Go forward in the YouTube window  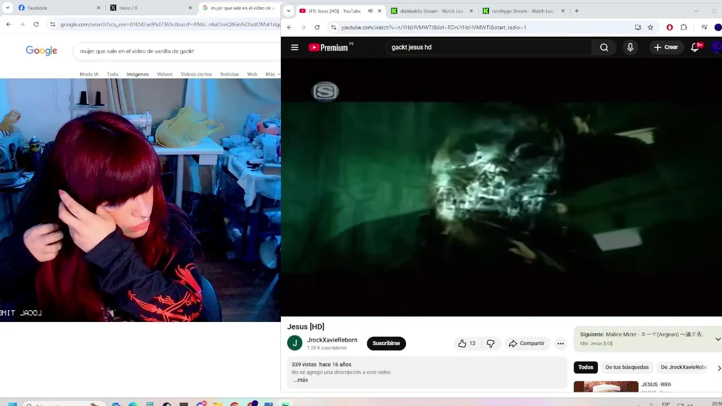pyautogui.click(x=303, y=27)
